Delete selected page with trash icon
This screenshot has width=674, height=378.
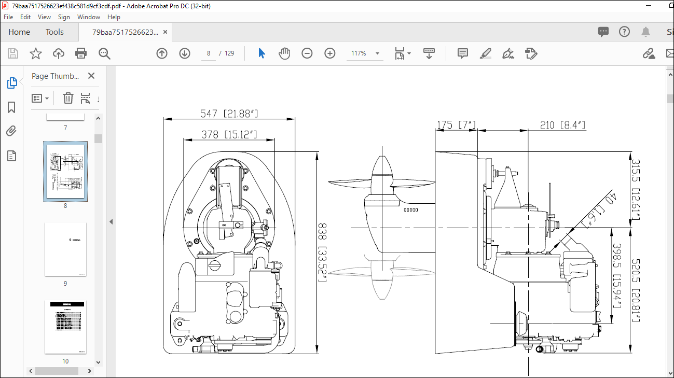point(68,98)
